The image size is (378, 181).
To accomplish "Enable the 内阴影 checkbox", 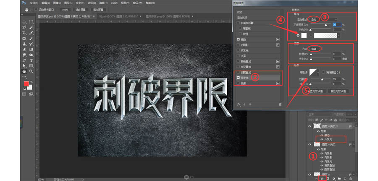I will pyautogui.click(x=239, y=45).
